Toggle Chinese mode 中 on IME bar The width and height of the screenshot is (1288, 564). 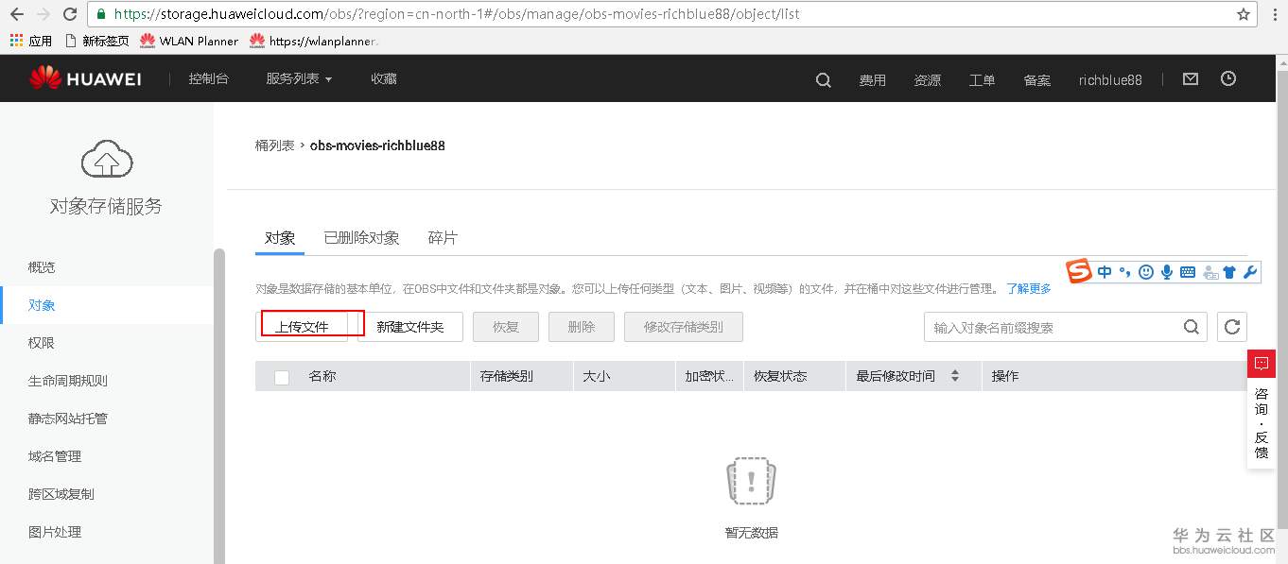pos(1105,272)
